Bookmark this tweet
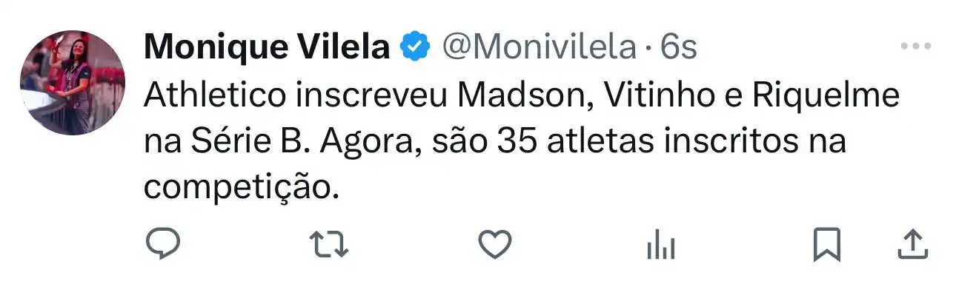 (827, 244)
